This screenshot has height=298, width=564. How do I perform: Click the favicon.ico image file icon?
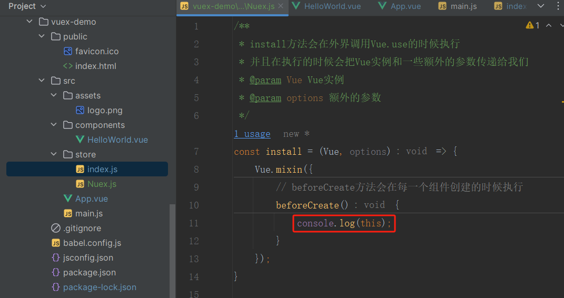67,52
